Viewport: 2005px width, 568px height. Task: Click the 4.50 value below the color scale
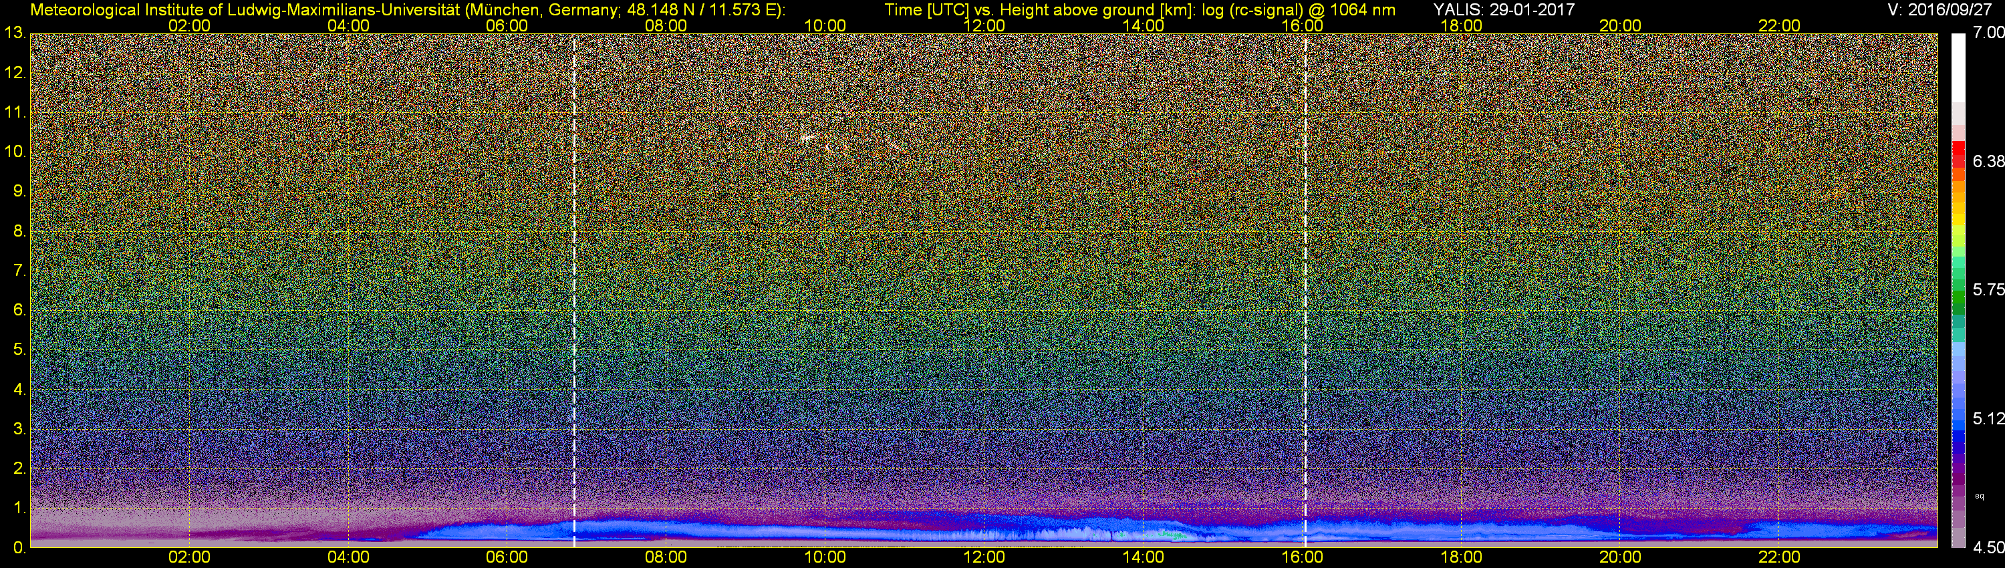click(x=1989, y=548)
